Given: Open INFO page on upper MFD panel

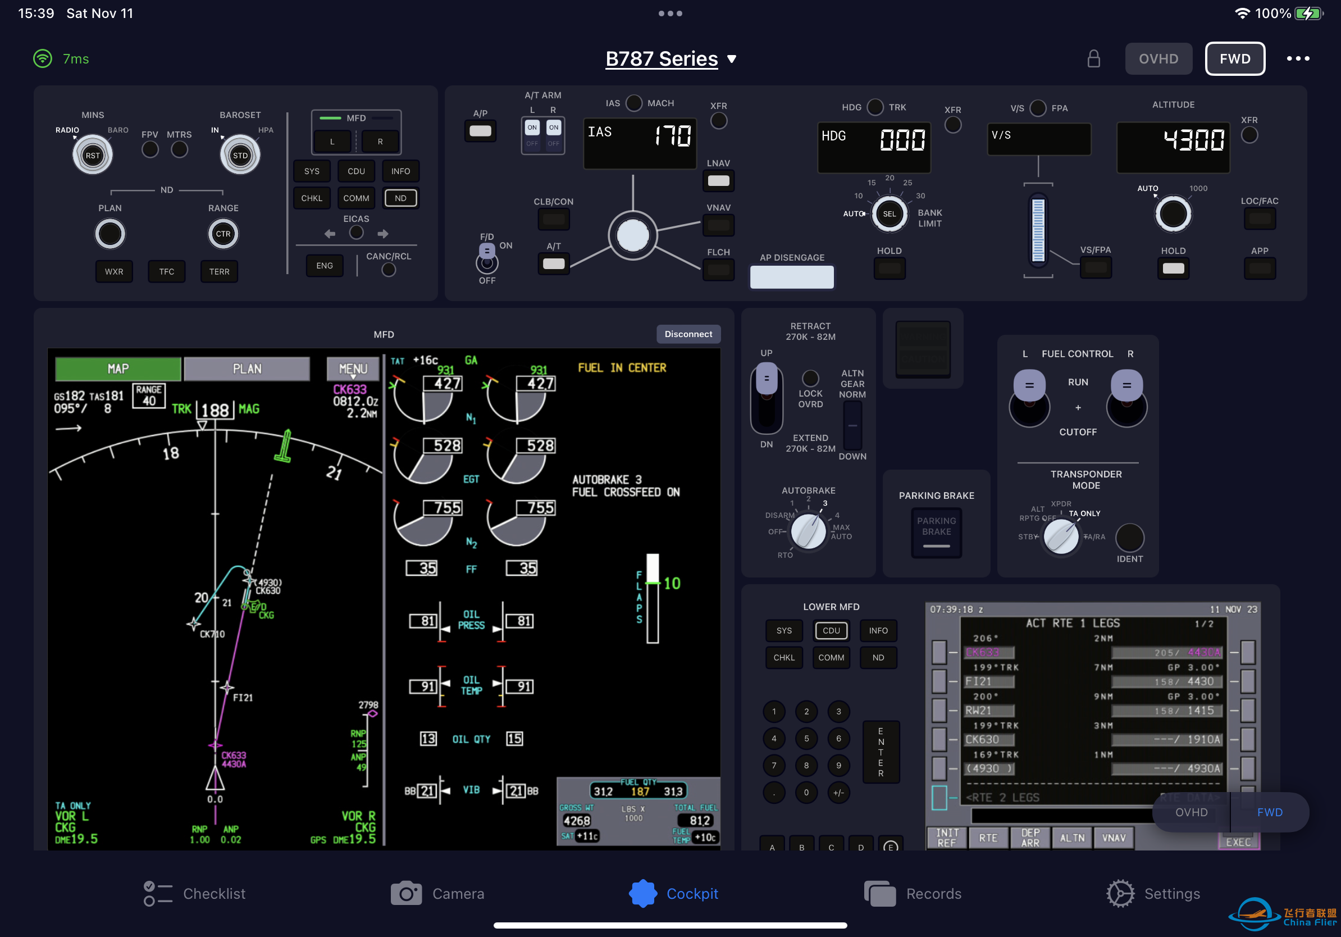Looking at the screenshot, I should click(x=400, y=171).
